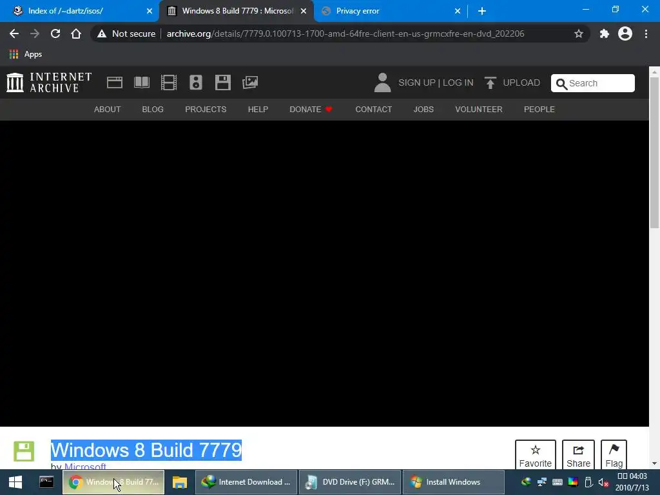Open File Explorer from the taskbar
The width and height of the screenshot is (660, 495).
180,482
